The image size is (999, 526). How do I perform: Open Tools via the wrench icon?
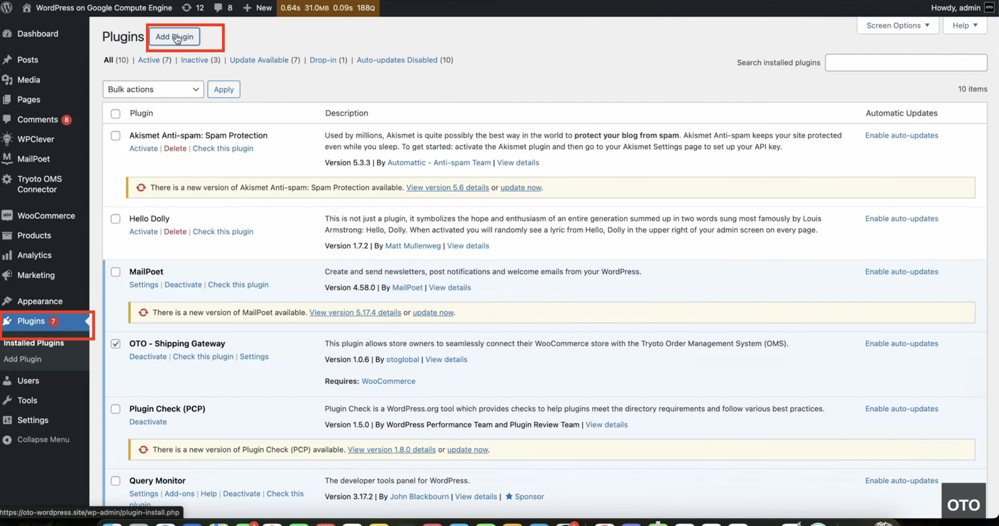click(7, 400)
